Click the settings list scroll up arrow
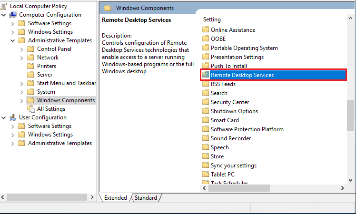The width and height of the screenshot is (356, 214). coord(351,18)
